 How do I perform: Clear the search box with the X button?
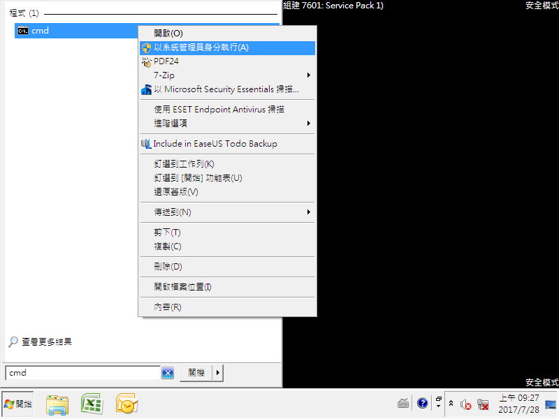168,373
